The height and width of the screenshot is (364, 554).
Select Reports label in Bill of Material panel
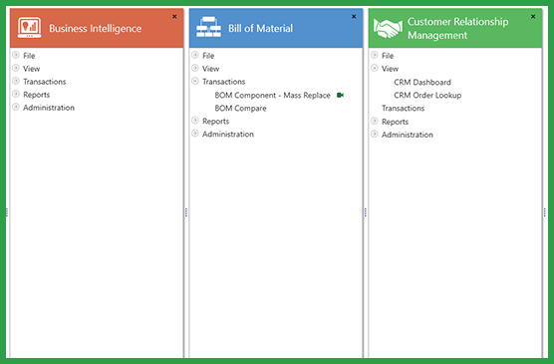(x=216, y=122)
